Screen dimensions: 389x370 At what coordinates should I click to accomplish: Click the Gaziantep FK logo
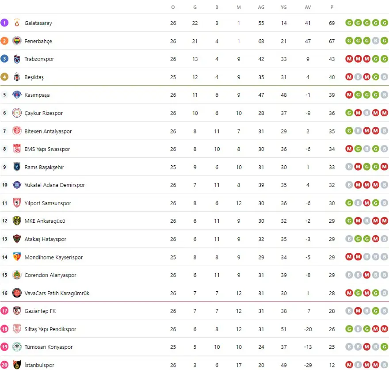tap(17, 311)
